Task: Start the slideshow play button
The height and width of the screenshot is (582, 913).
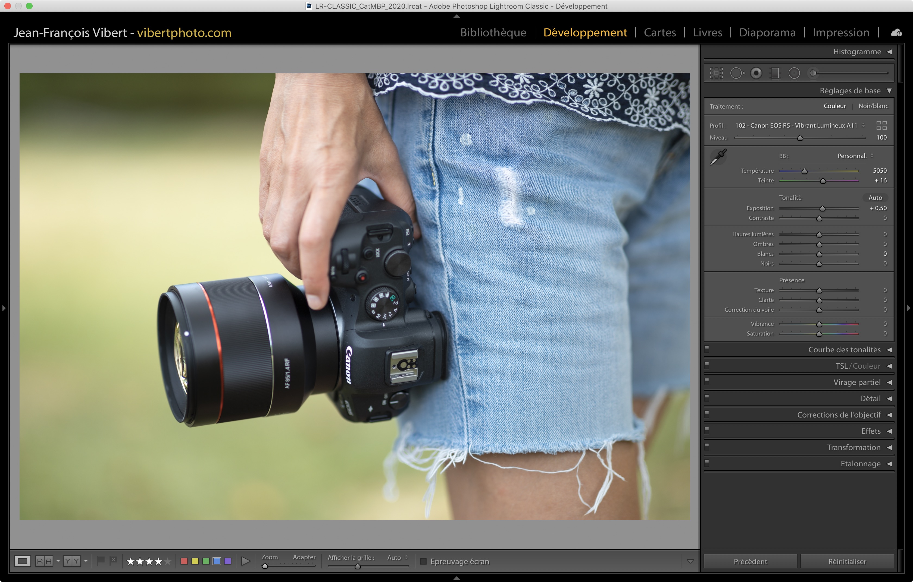Action: (246, 561)
